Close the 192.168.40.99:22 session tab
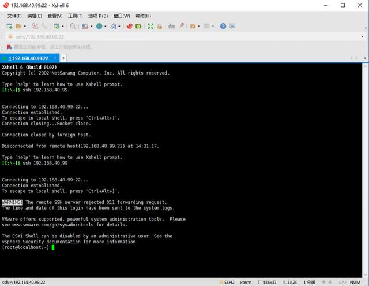 55,58
